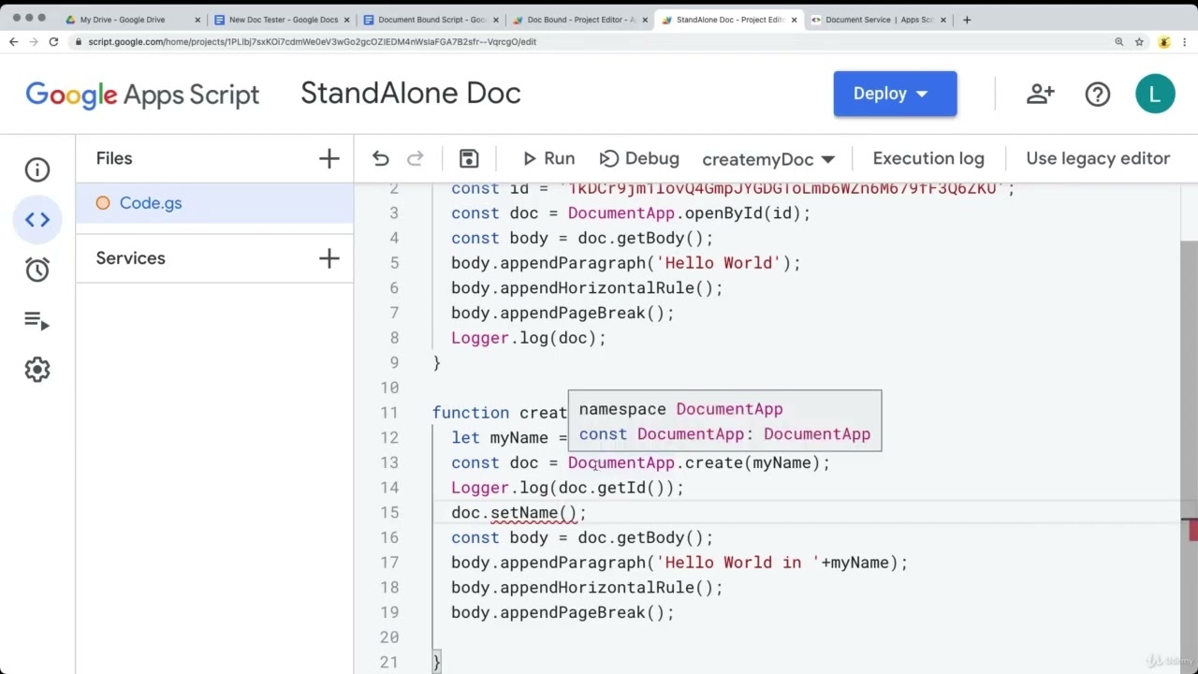
Task: Open the createmyDoc function dropdown
Action: pos(768,159)
